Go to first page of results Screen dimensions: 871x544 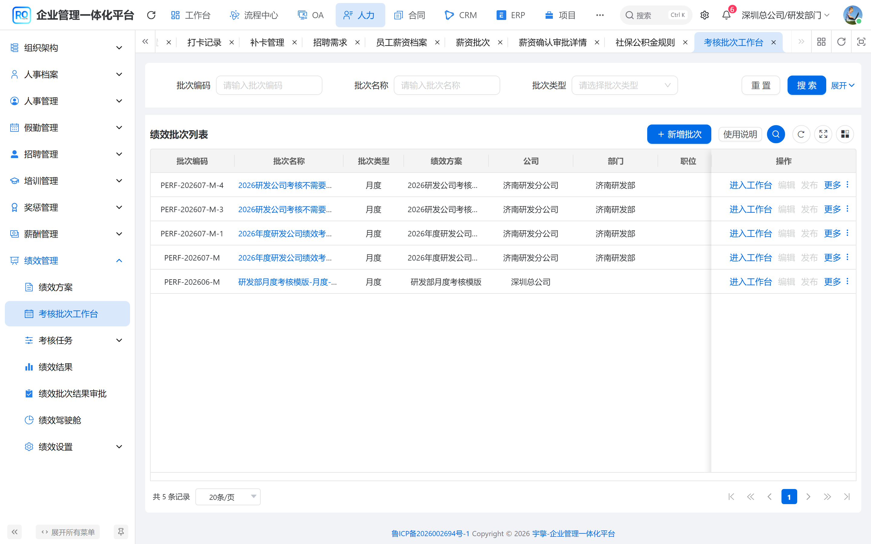point(731,497)
